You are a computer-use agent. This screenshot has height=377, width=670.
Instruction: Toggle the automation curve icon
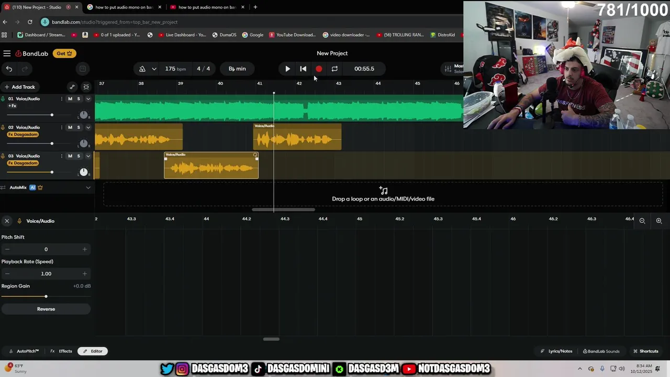point(72,87)
